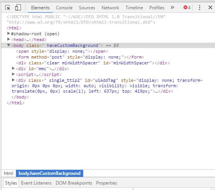
Task: Expand the uiAddTag div node
Action: tap(13, 80)
